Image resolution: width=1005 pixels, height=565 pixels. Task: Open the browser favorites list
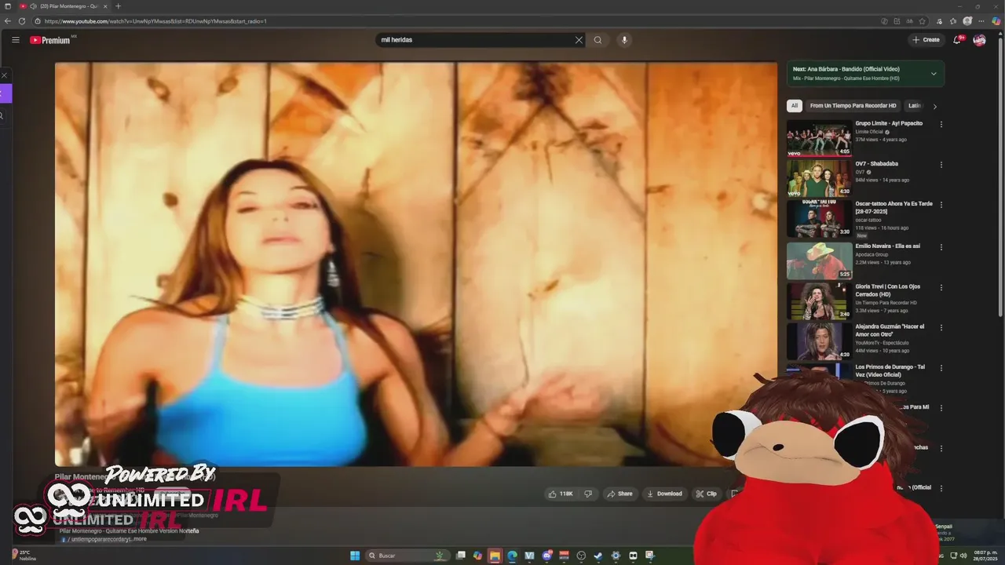[953, 21]
